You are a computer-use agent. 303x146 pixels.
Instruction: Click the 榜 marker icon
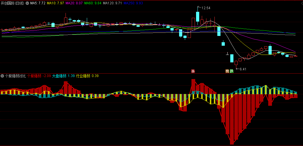click(227, 71)
